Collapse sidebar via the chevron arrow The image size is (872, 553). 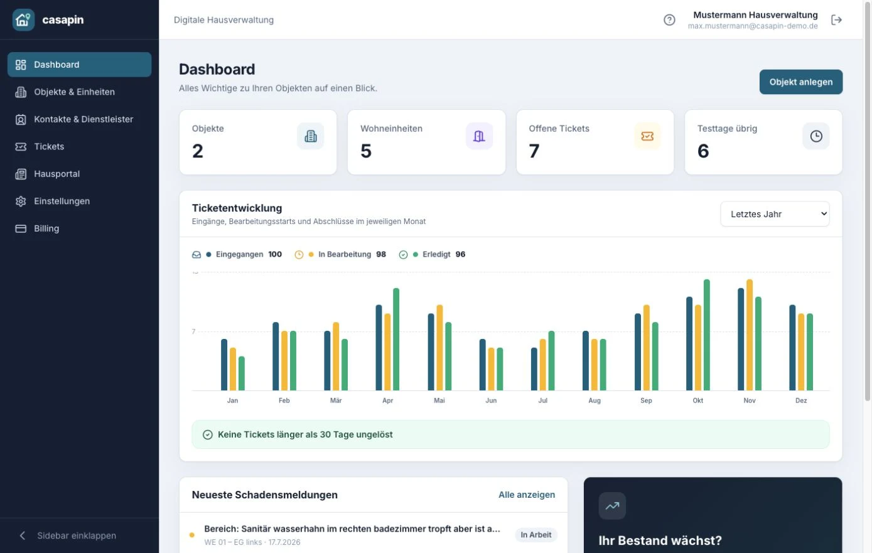(x=23, y=535)
